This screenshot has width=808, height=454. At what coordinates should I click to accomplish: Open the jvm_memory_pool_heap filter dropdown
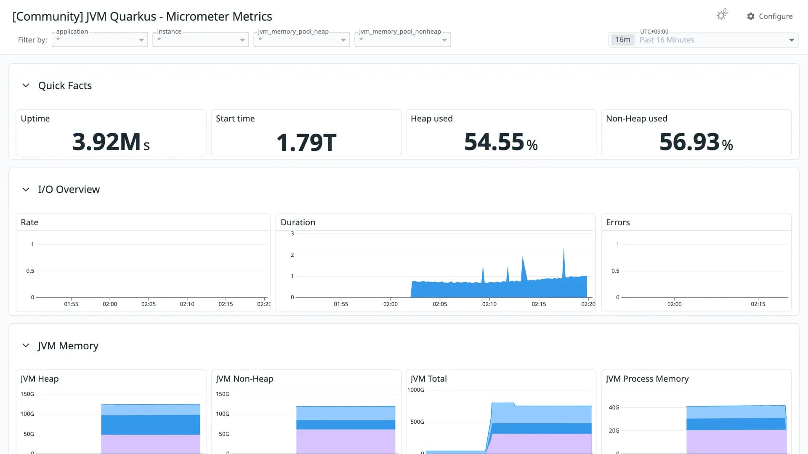[302, 40]
